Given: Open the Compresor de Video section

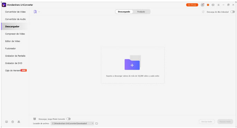Looking at the screenshot, I should point(15,34).
